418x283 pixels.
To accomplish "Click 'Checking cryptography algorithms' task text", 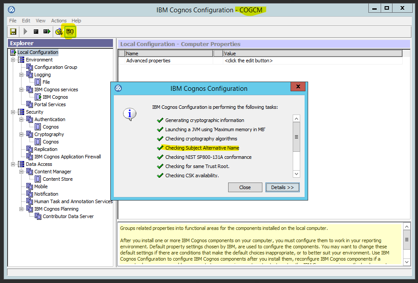I will [x=201, y=139].
